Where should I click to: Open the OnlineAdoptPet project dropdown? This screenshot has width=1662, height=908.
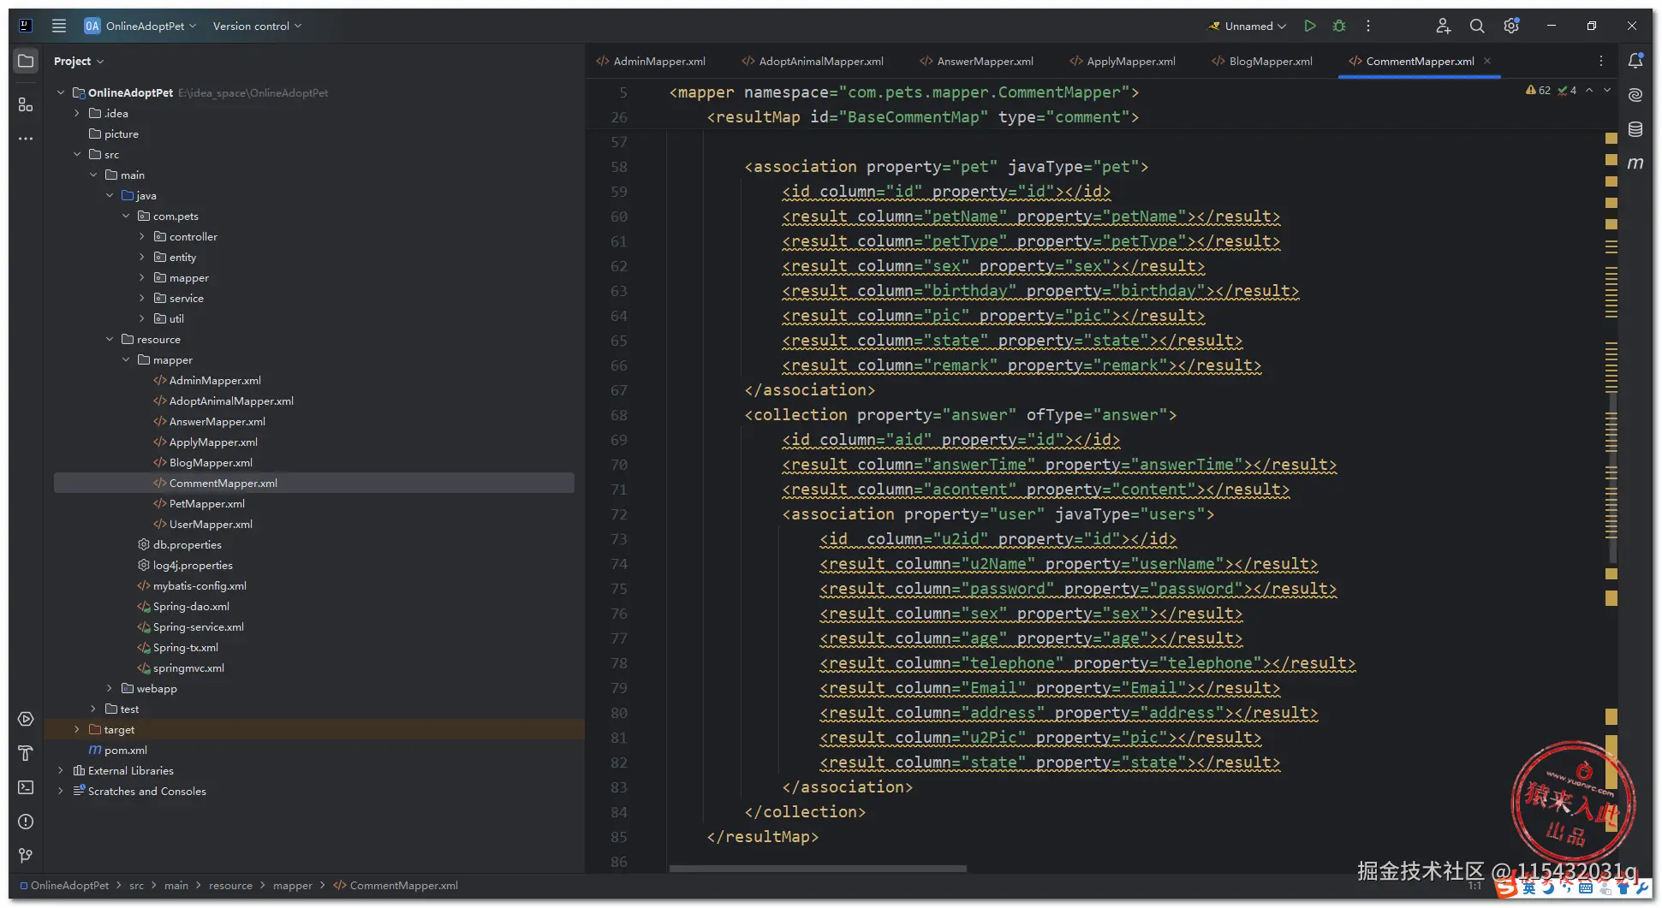pyautogui.click(x=141, y=26)
